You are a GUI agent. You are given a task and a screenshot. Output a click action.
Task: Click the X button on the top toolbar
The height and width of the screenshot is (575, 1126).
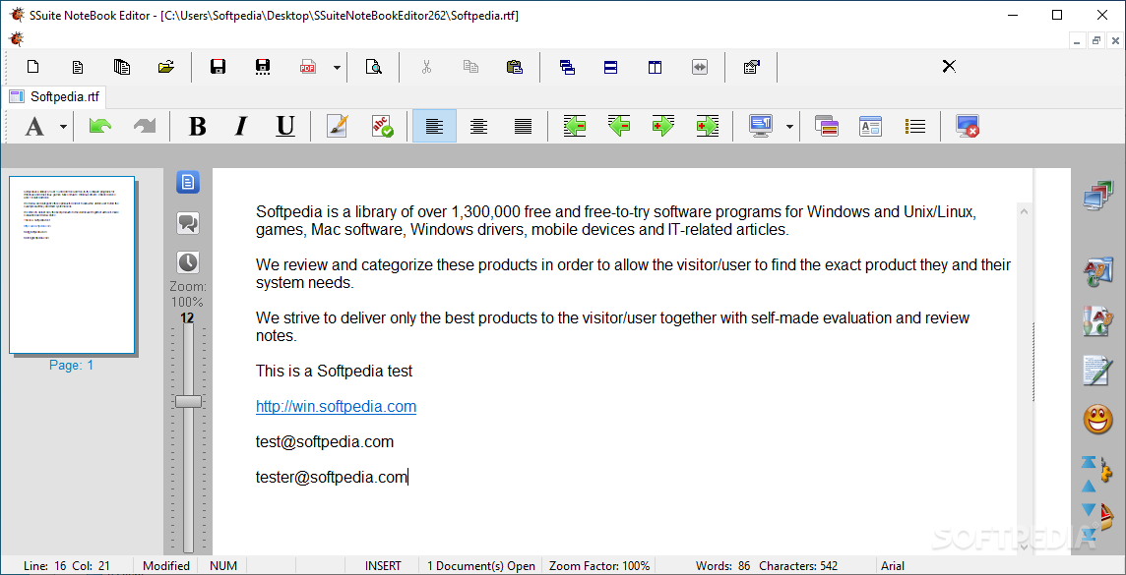949,67
